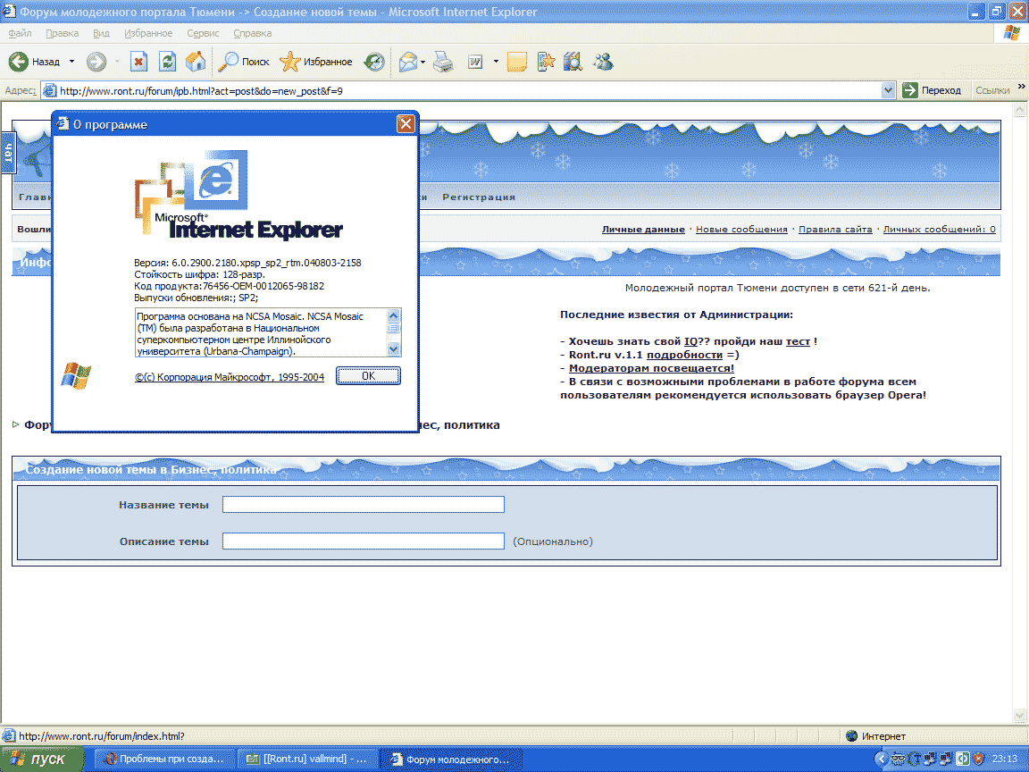1029x772 pixels.
Task: Click the Messenger people icon
Action: coord(603,62)
